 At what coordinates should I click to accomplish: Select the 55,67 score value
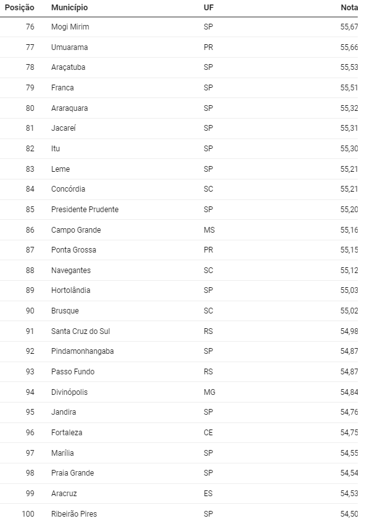click(349, 27)
